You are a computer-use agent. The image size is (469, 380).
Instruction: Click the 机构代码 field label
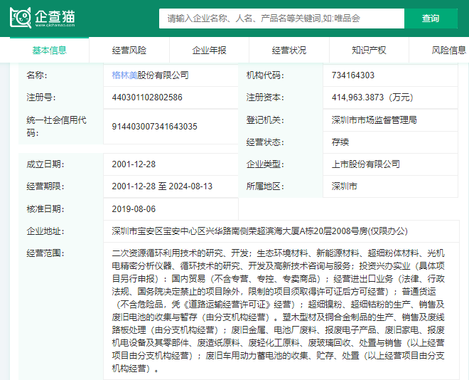click(x=265, y=75)
